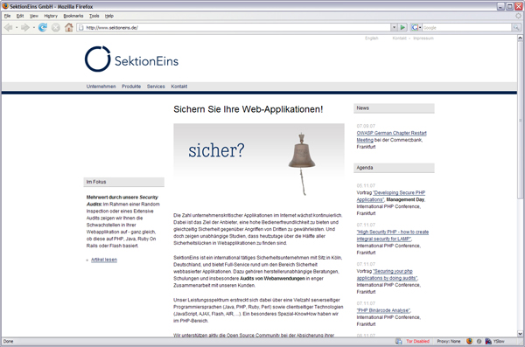Click the Firefox globe icon in status bar

click(x=469, y=341)
